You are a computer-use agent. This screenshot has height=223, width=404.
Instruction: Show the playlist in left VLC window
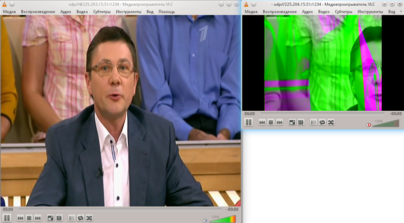pos(72,218)
